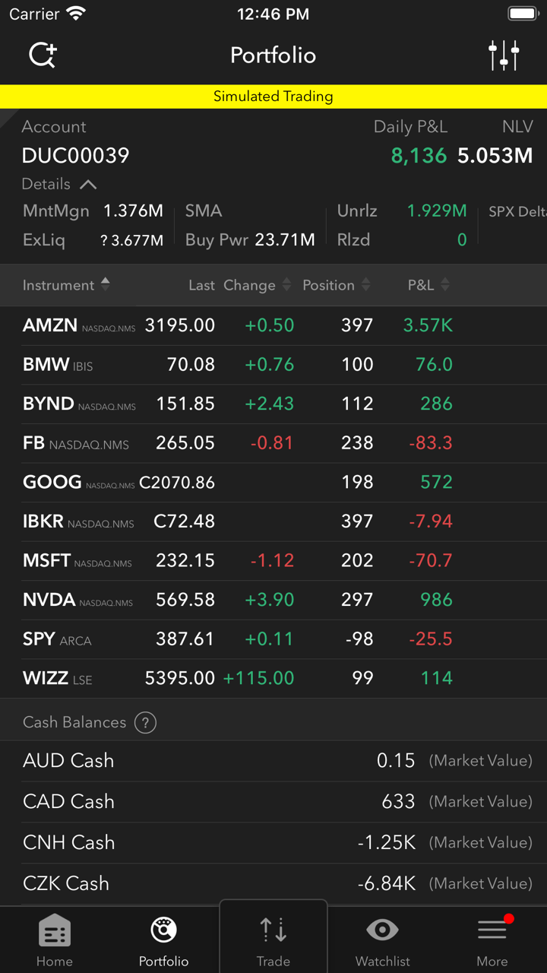Screen dimensions: 547x973
Task: Open the Home tab icon
Action: [55, 931]
